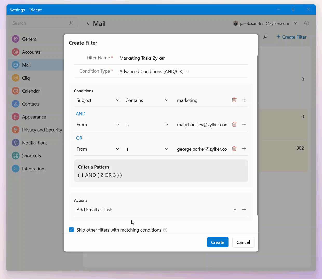Click the dialog's vertical scrollbar
The height and width of the screenshot is (279, 322).
(257, 135)
